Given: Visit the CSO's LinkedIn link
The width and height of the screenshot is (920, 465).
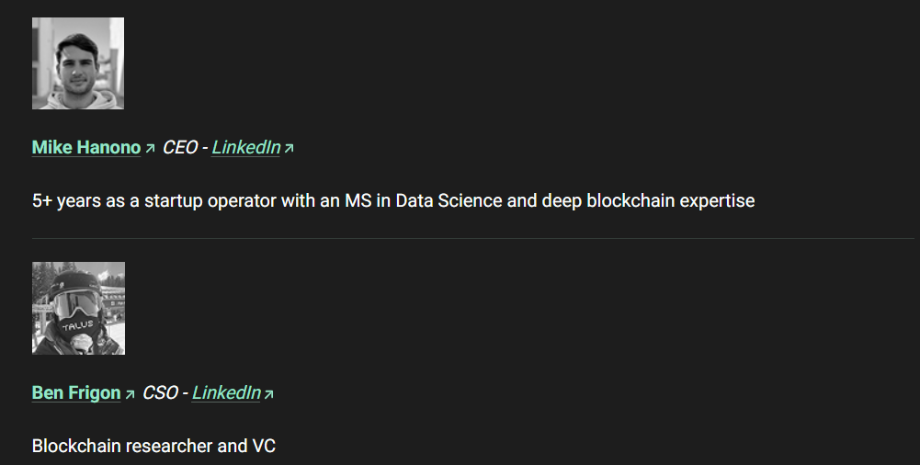Looking at the screenshot, I should 226,392.
